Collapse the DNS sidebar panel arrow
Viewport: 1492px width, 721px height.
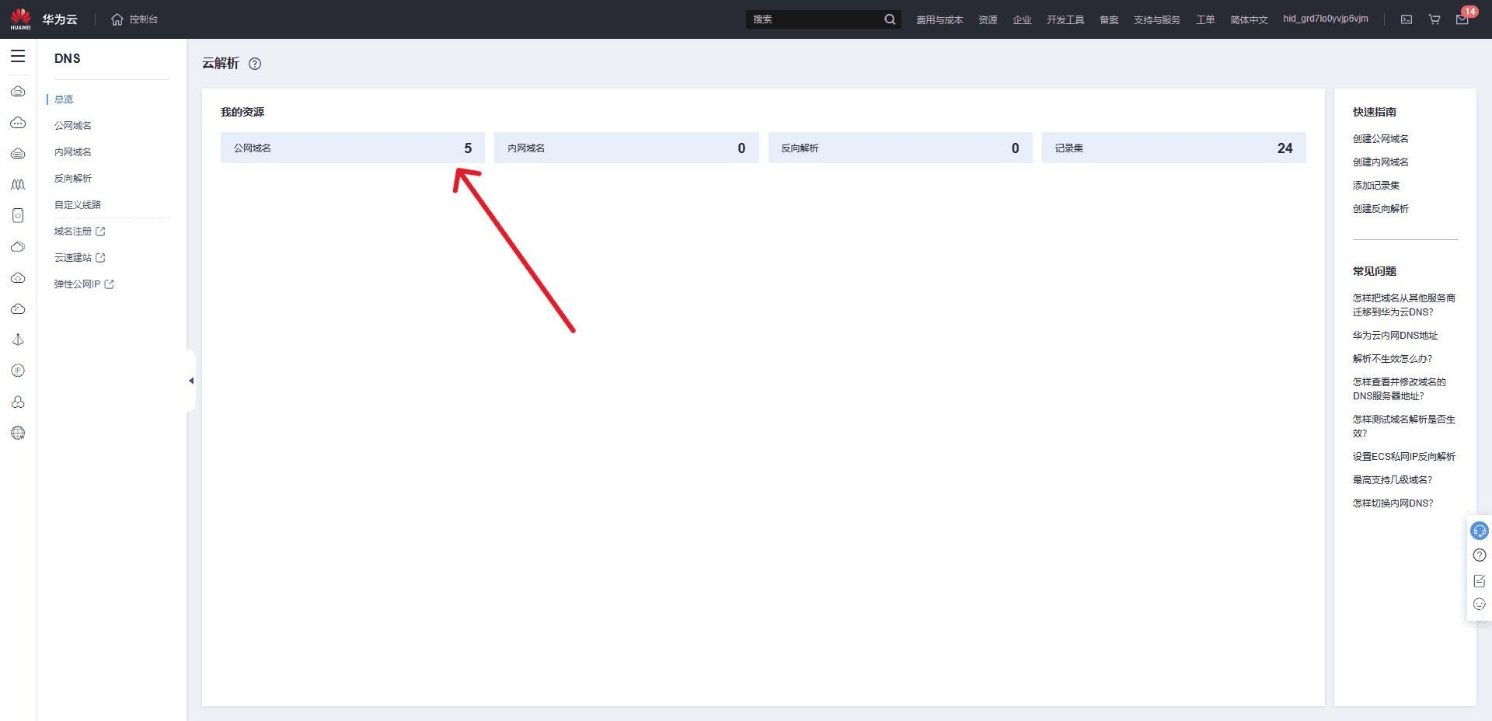point(191,381)
